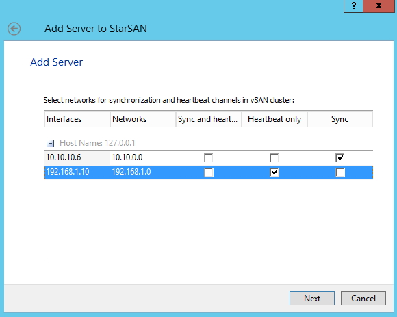Check Sync and heartbeat for 192.168.1.10
Image resolution: width=397 pixels, height=317 pixels.
click(209, 173)
